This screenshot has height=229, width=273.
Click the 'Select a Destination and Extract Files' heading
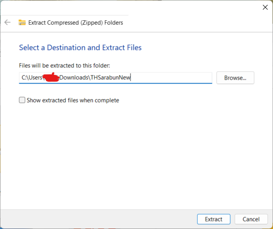click(80, 47)
